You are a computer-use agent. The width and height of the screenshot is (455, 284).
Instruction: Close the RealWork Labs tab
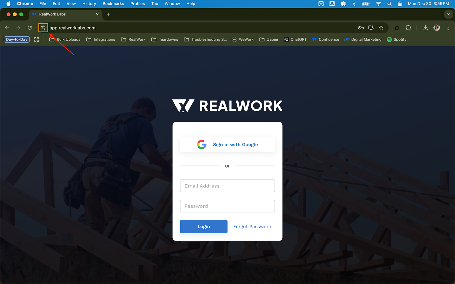pos(97,14)
